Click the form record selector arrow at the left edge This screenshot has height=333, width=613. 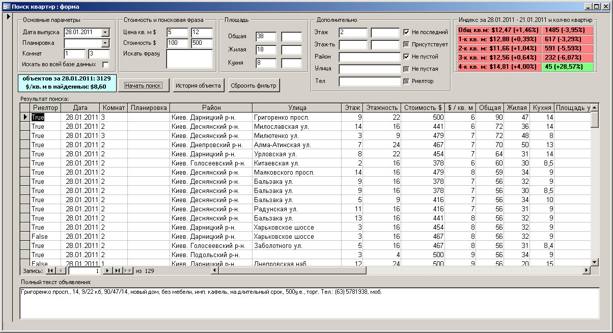(9, 16)
